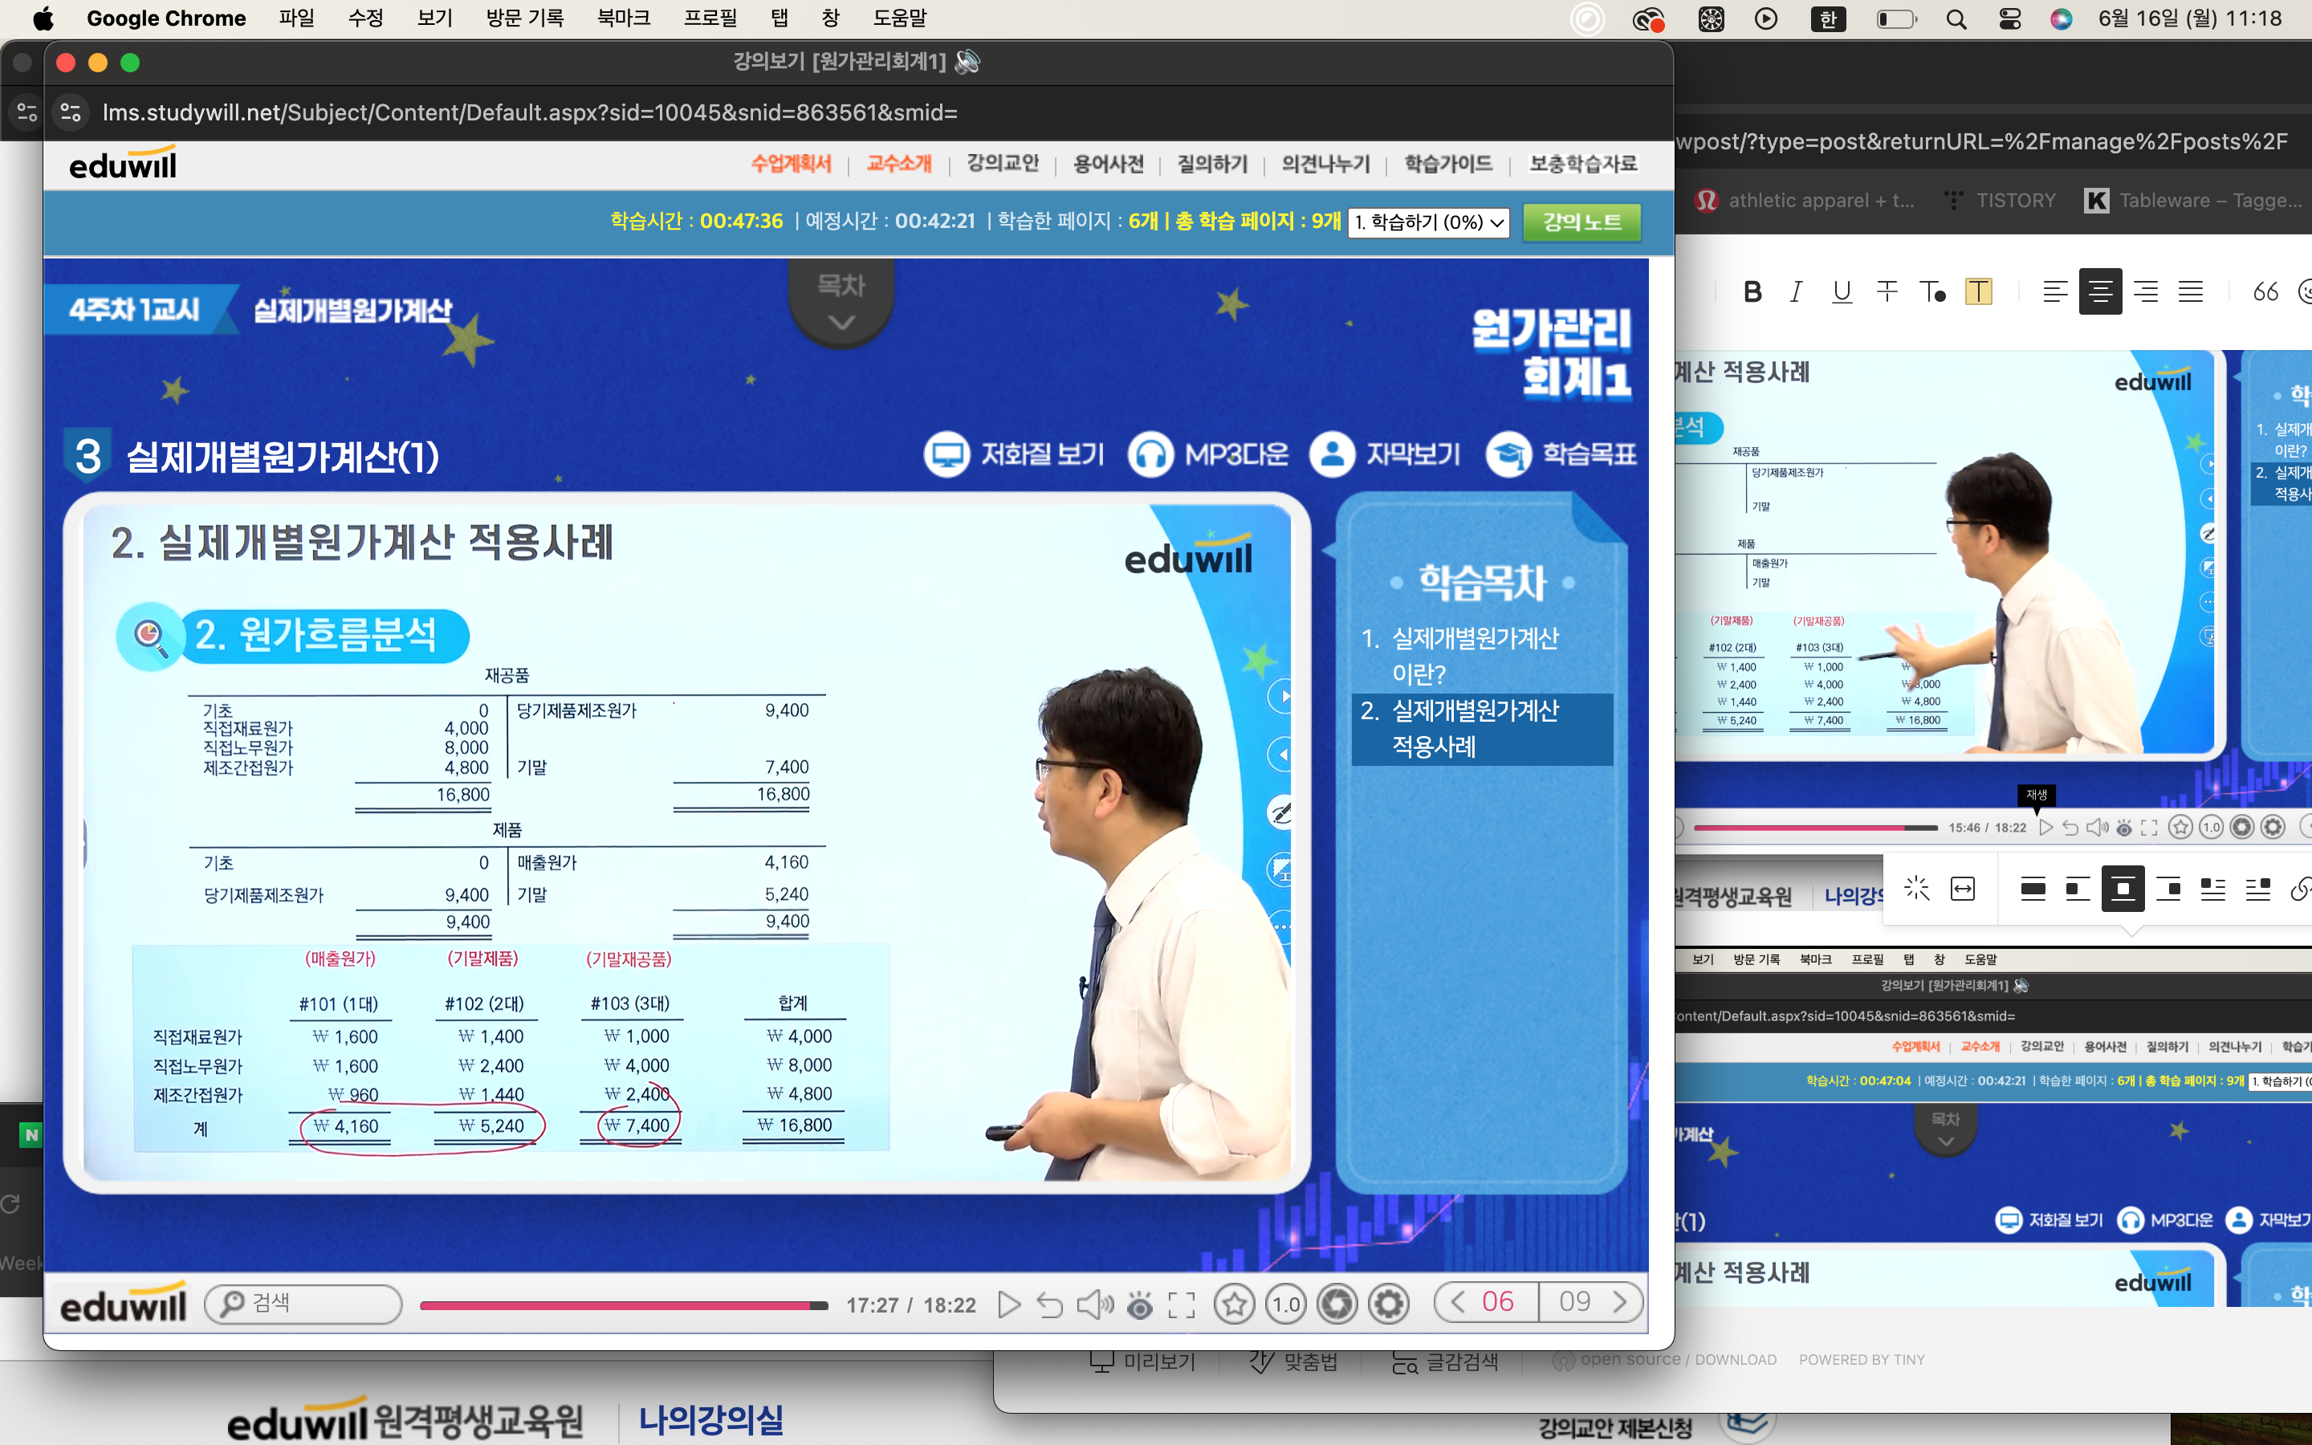The width and height of the screenshot is (2312, 1445).
Task: Click the MP3다운 headphone icon
Action: 1150,454
